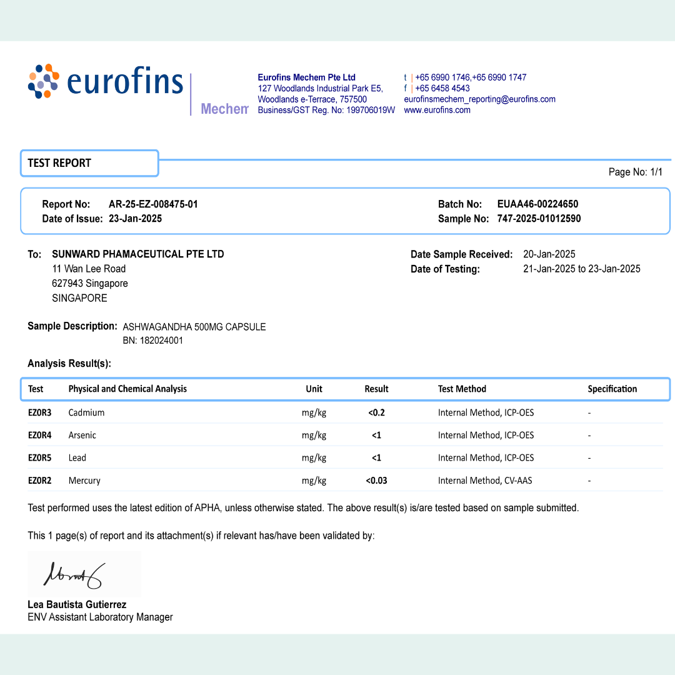Click test code EZ0R3
This screenshot has height=675, width=675.
[39, 412]
